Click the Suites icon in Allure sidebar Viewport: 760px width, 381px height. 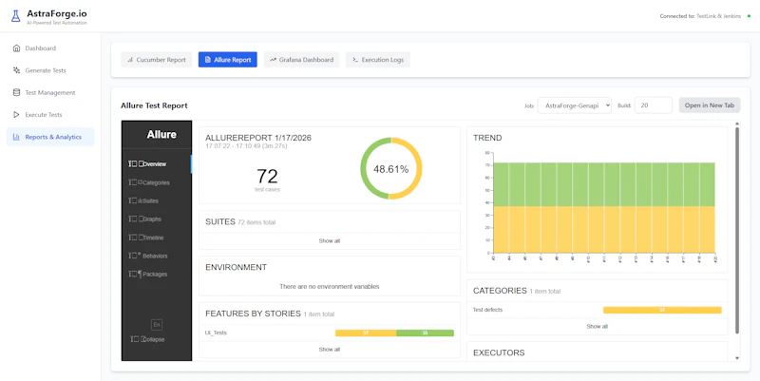[x=135, y=200]
